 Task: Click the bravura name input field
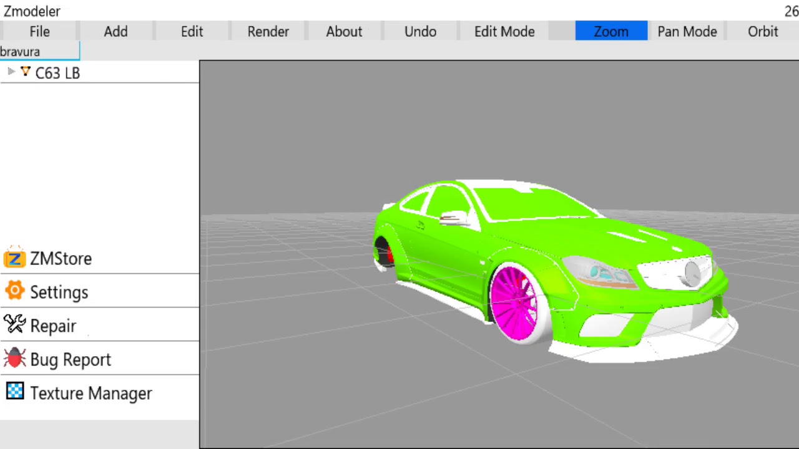[40, 52]
